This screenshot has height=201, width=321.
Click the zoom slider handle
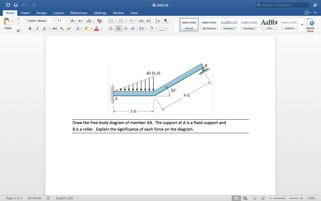click(x=287, y=198)
